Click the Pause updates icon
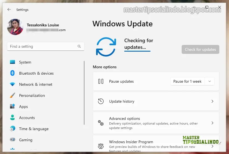Viewport: 229px width, 154px height. click(x=101, y=81)
